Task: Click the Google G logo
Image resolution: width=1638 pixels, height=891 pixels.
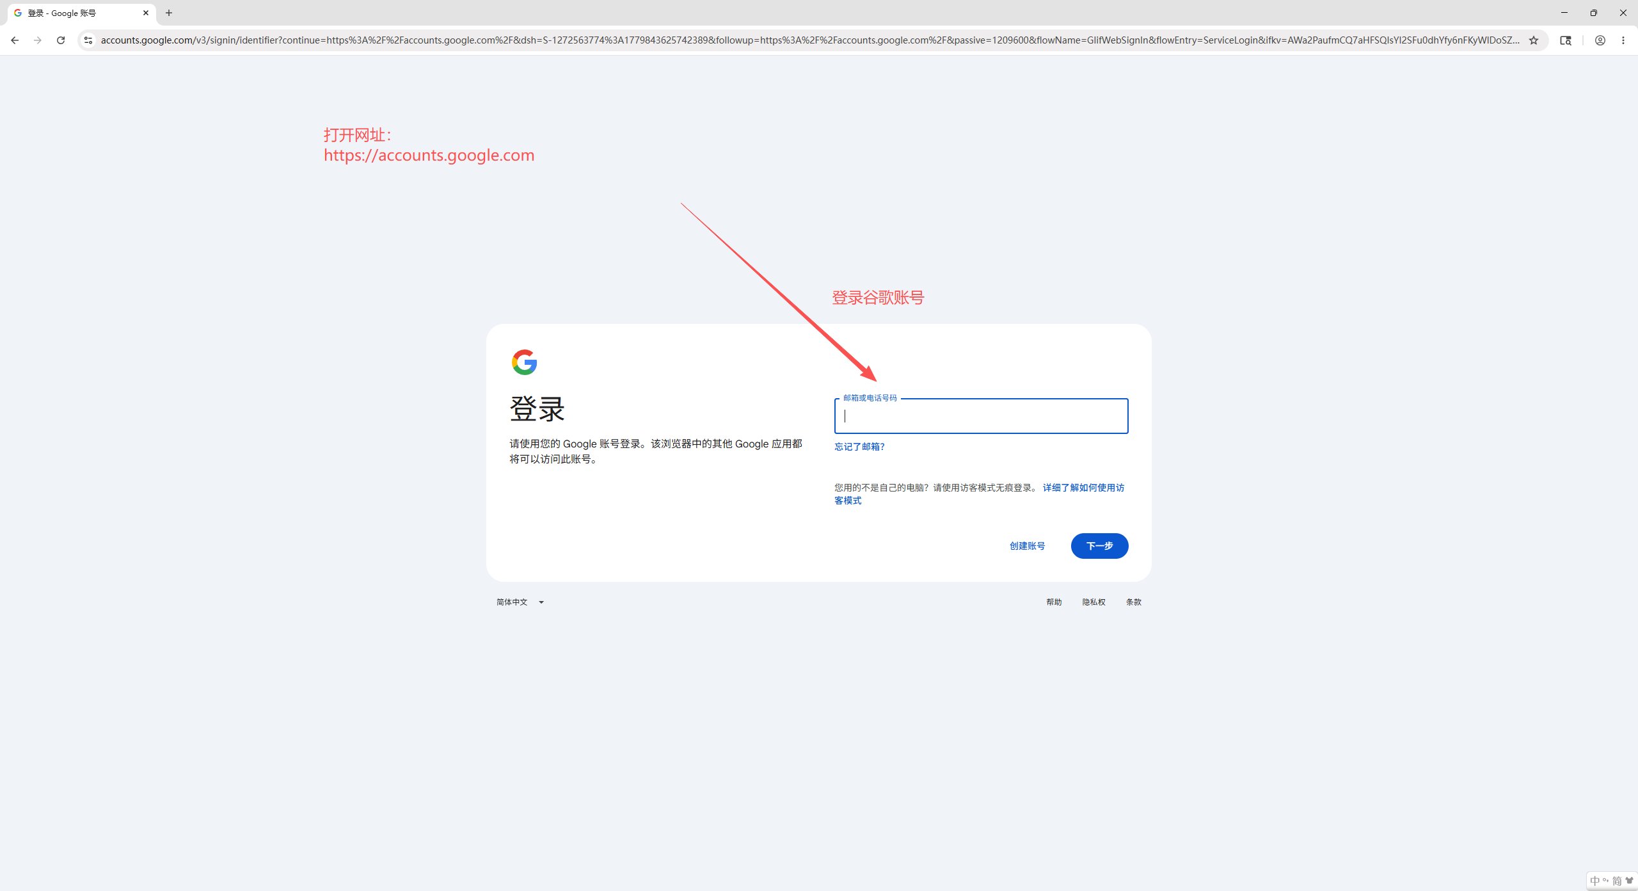Action: [x=524, y=362]
